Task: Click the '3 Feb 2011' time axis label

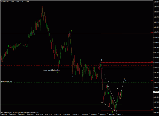Action: [x=4, y=114]
